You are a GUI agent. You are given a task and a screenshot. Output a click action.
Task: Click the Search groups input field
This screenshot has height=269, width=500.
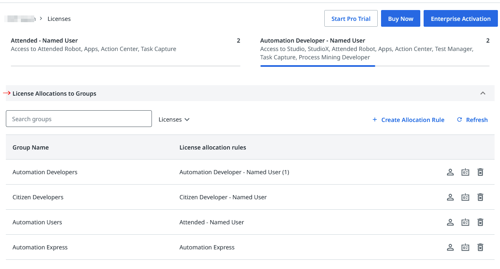[79, 119]
